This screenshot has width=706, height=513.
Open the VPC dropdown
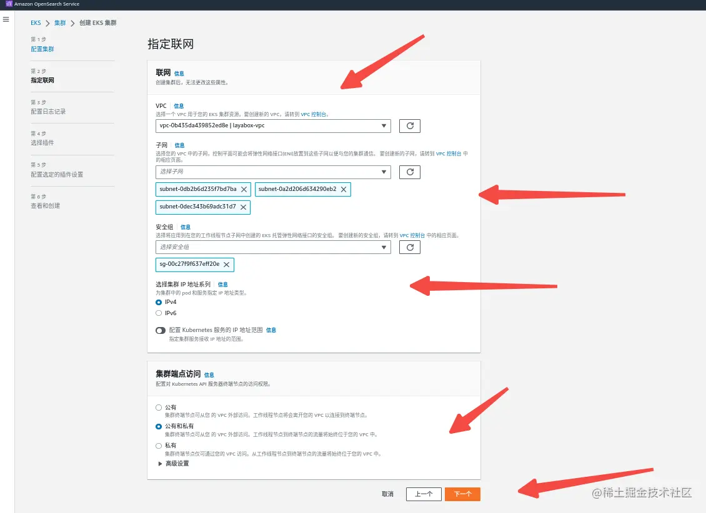pyautogui.click(x=273, y=126)
